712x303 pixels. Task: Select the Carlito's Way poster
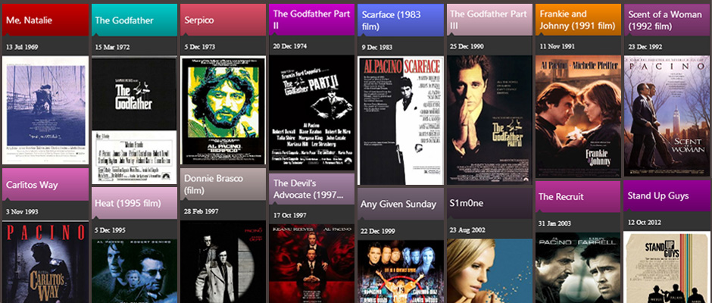pos(45,262)
